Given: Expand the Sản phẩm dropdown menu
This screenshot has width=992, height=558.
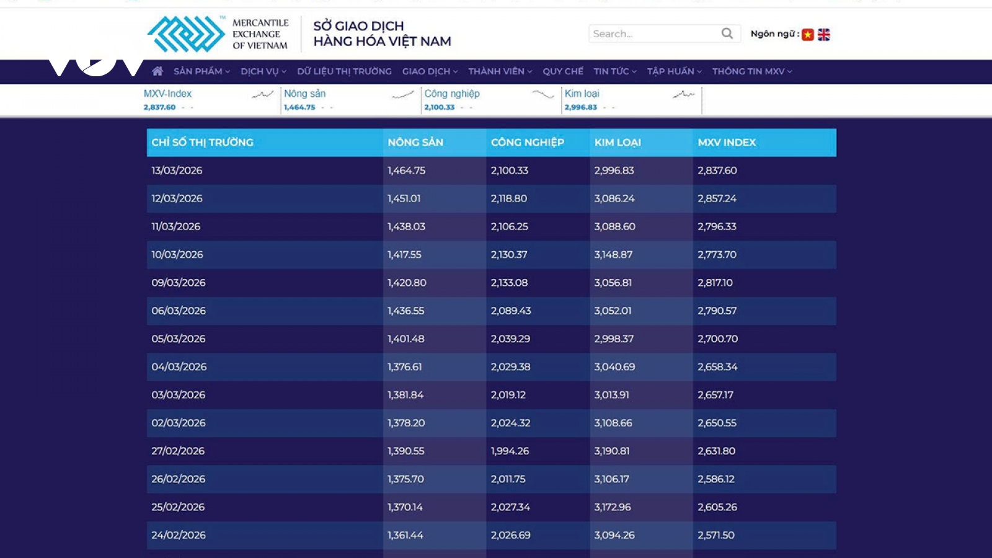Looking at the screenshot, I should (201, 71).
